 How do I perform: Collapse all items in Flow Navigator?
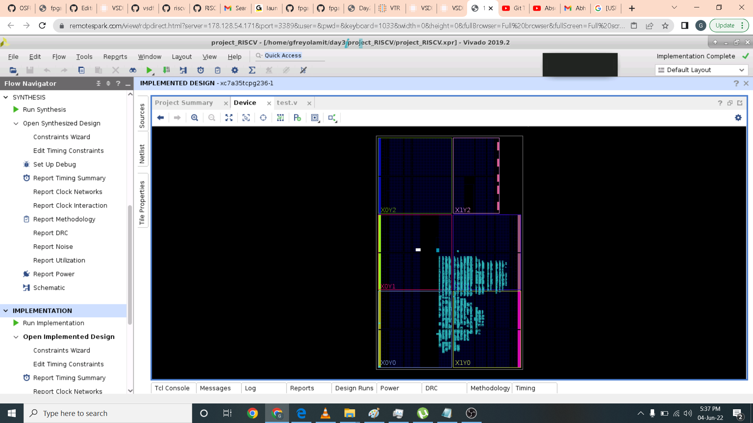click(x=98, y=83)
